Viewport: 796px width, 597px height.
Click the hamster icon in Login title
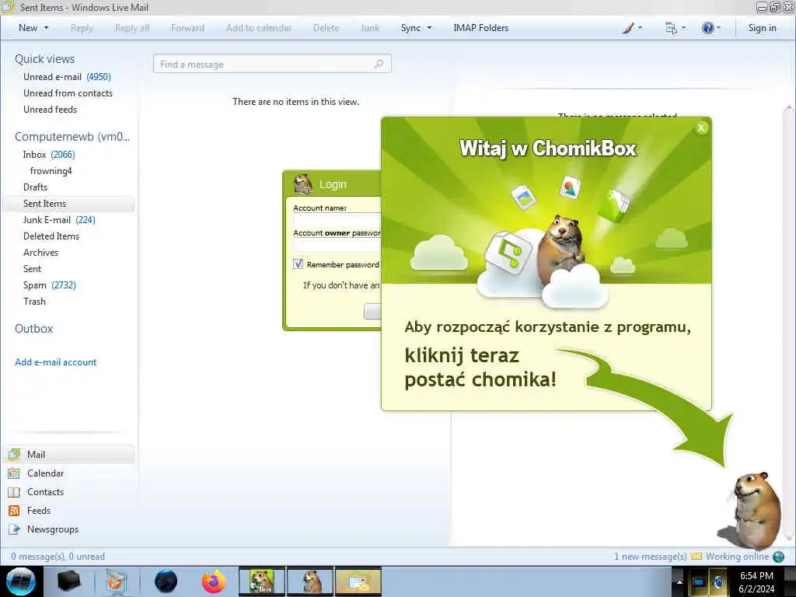303,183
